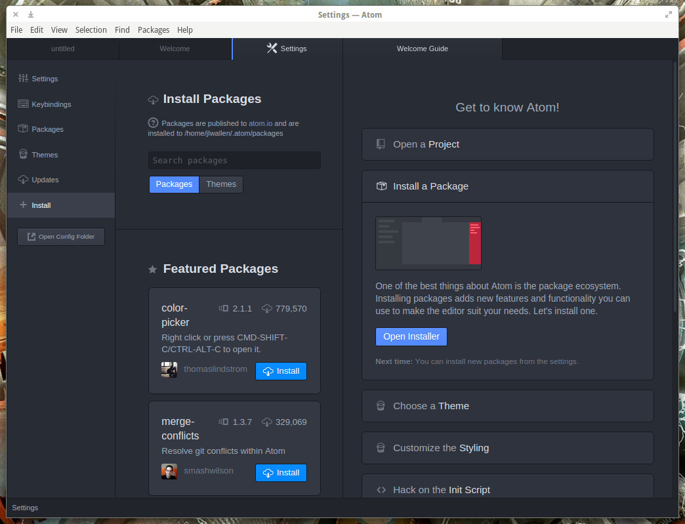Click the 779,570 download count text
This screenshot has height=524, width=685.
pyautogui.click(x=291, y=309)
